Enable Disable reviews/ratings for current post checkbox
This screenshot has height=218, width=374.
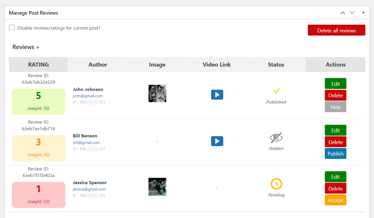tap(12, 28)
